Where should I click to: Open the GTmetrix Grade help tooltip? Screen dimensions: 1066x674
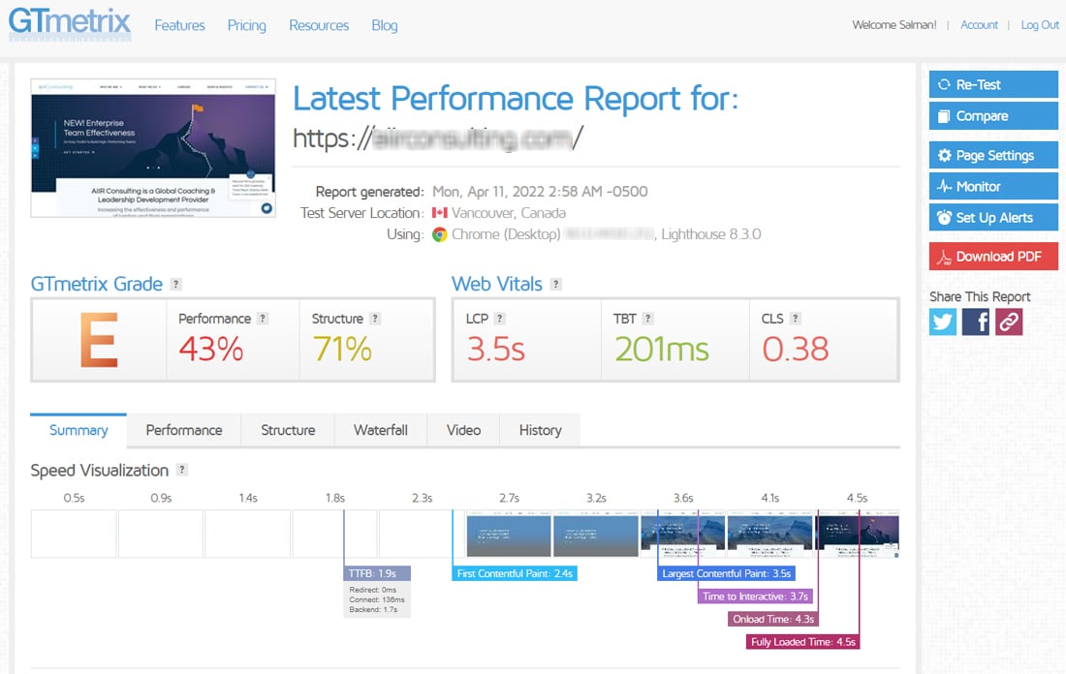point(175,284)
